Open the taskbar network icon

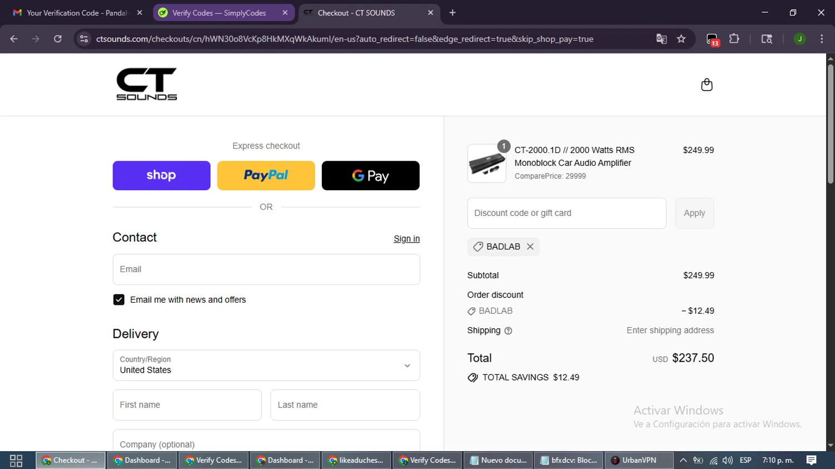pos(713,460)
